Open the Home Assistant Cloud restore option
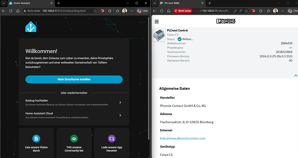Viewport: 298px width, 158px height. coord(74,115)
